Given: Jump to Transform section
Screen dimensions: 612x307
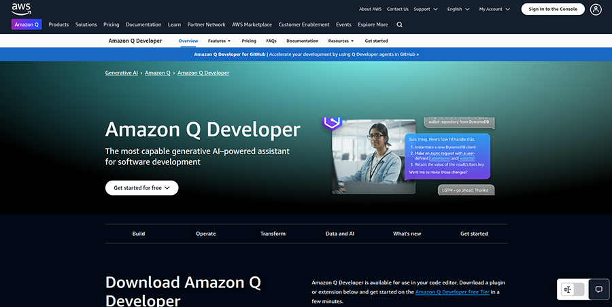Looking at the screenshot, I should click(273, 234).
